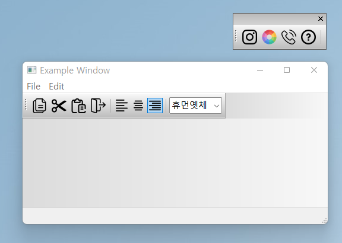Click the resize grip in status bar
Viewport: 342px width, 243px height.
point(324,221)
